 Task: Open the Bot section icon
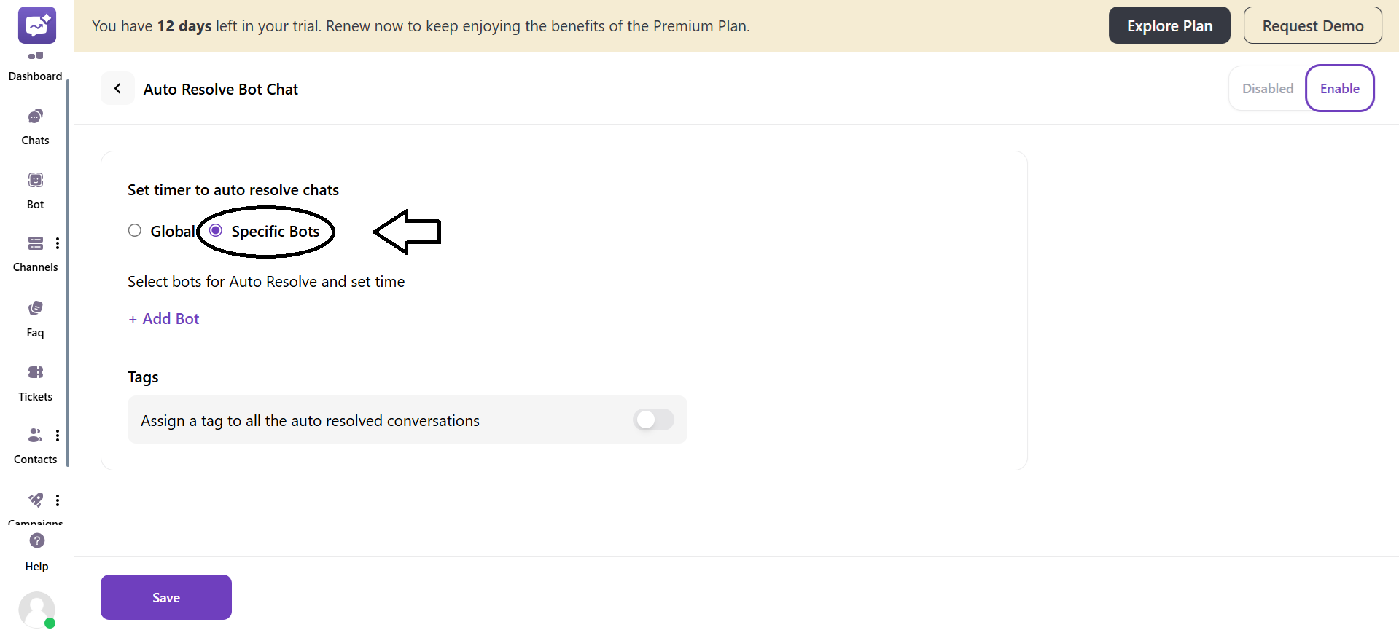pos(35,180)
